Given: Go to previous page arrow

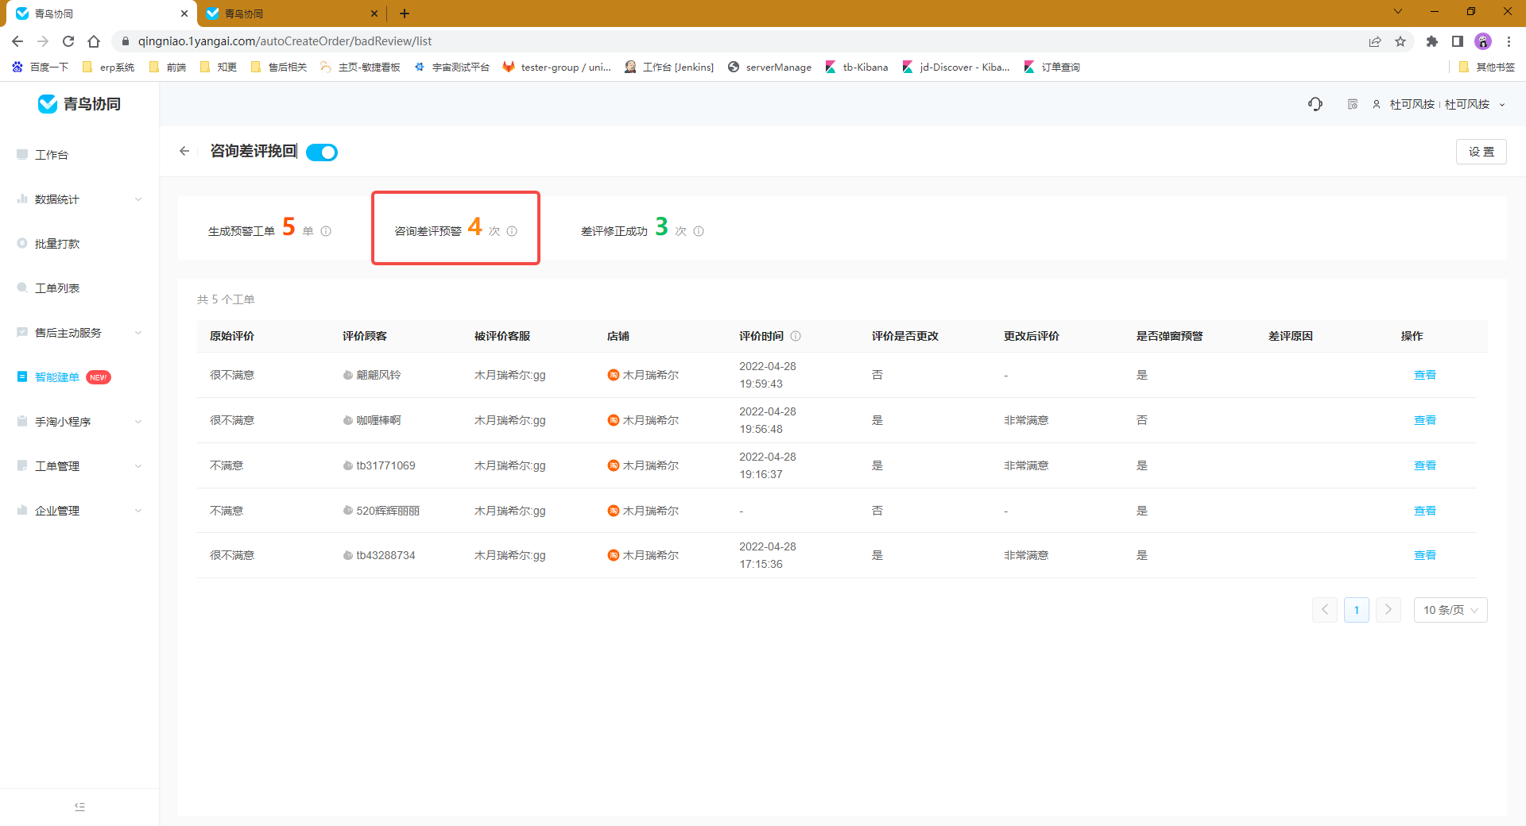Looking at the screenshot, I should point(1325,610).
